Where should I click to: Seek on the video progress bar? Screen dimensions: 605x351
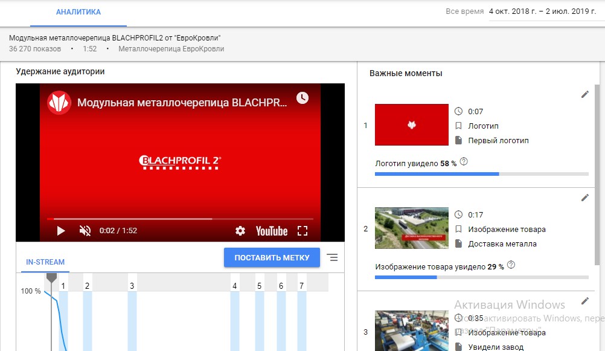pos(180,219)
